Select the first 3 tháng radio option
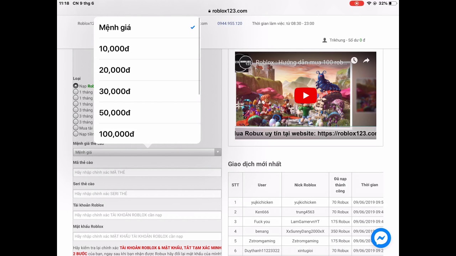Image resolution: width=456 pixels, height=256 pixels. pyautogui.click(x=76, y=110)
